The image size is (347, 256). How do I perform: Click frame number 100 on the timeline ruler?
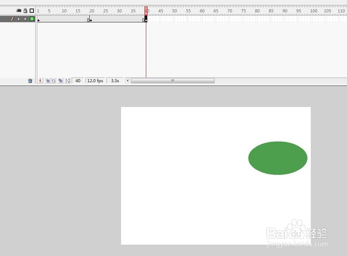pyautogui.click(x=313, y=11)
